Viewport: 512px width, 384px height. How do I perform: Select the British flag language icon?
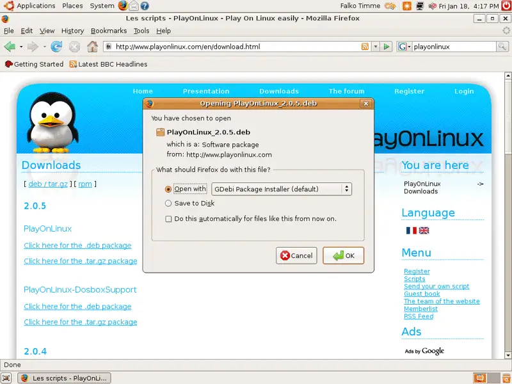(424, 230)
